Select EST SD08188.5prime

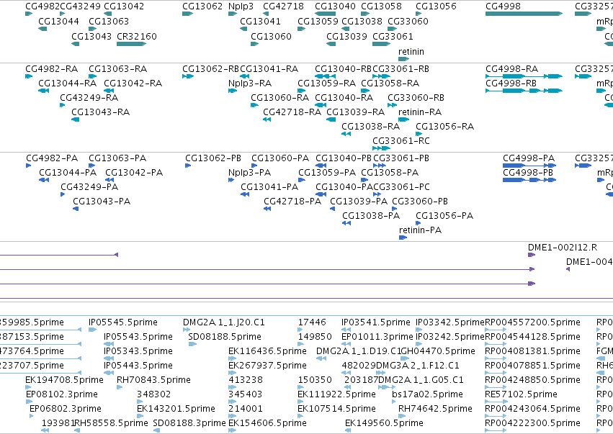pos(225,337)
